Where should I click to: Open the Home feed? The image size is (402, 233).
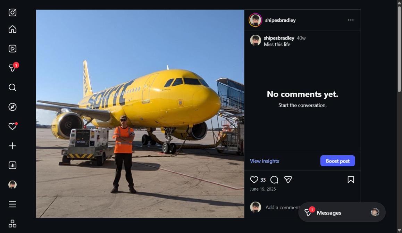coord(12,29)
